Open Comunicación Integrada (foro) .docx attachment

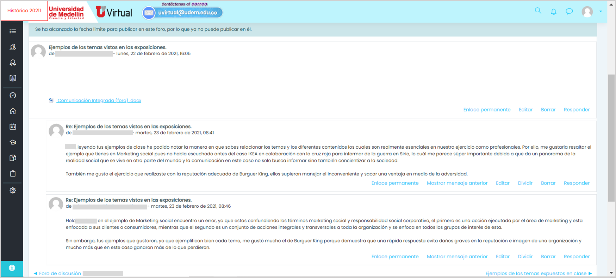point(99,101)
